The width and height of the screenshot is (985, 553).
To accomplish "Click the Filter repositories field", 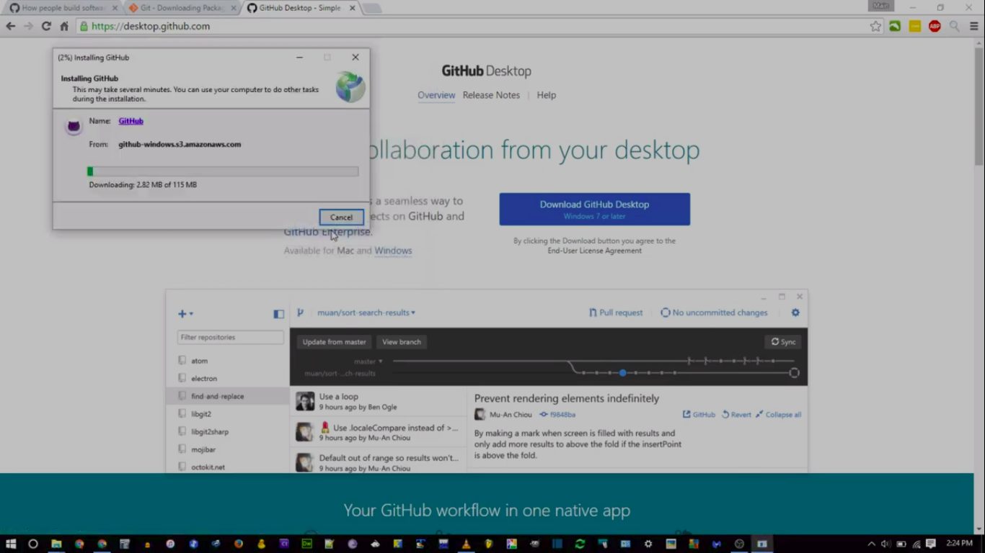I will tap(231, 337).
